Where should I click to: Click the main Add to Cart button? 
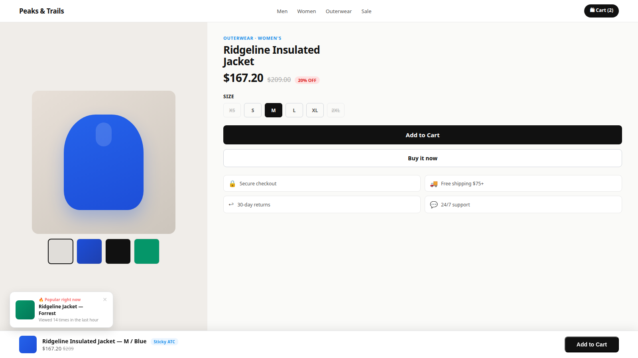click(423, 135)
